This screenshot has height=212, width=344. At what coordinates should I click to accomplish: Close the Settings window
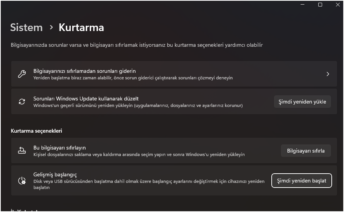(337, 5)
